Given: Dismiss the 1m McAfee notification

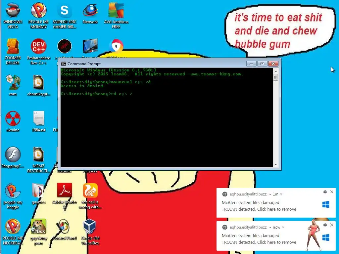Looking at the screenshot, I should pyautogui.click(x=332, y=192).
